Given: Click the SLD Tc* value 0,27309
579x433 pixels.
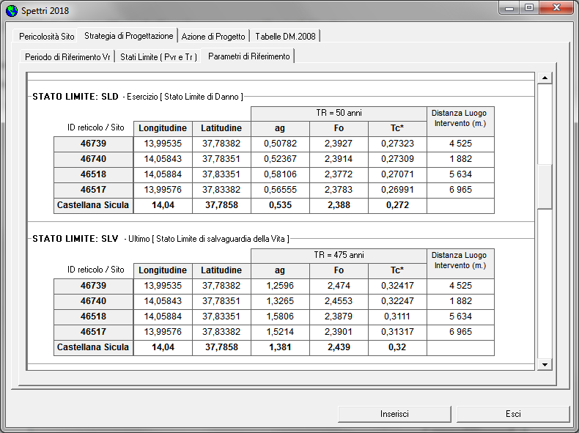Looking at the screenshot, I should 397,159.
